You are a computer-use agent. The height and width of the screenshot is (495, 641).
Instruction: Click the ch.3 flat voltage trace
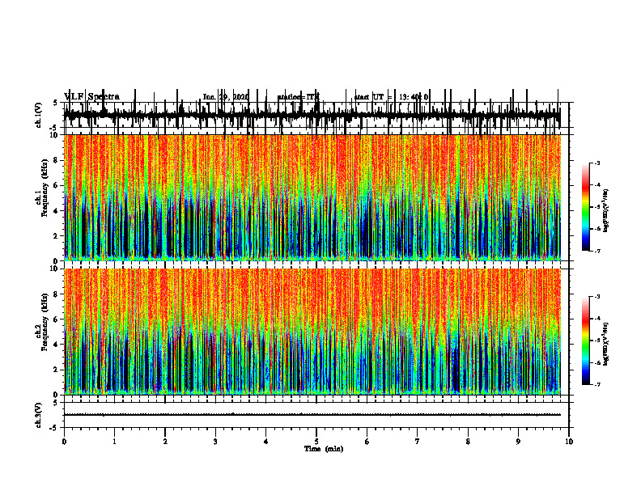point(312,415)
